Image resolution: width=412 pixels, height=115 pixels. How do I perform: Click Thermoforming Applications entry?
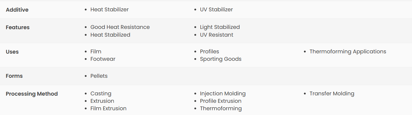pyautogui.click(x=348, y=52)
